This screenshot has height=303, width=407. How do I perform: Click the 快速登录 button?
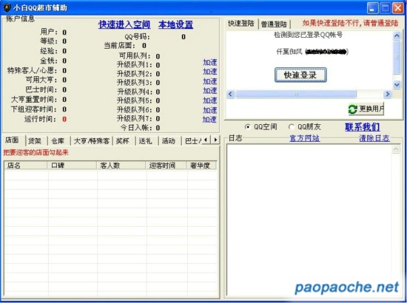[x=300, y=75]
